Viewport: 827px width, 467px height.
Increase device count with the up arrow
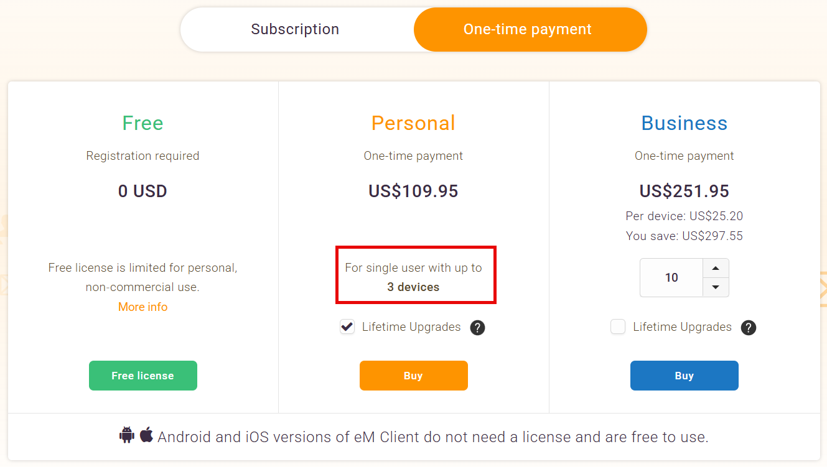(x=716, y=269)
